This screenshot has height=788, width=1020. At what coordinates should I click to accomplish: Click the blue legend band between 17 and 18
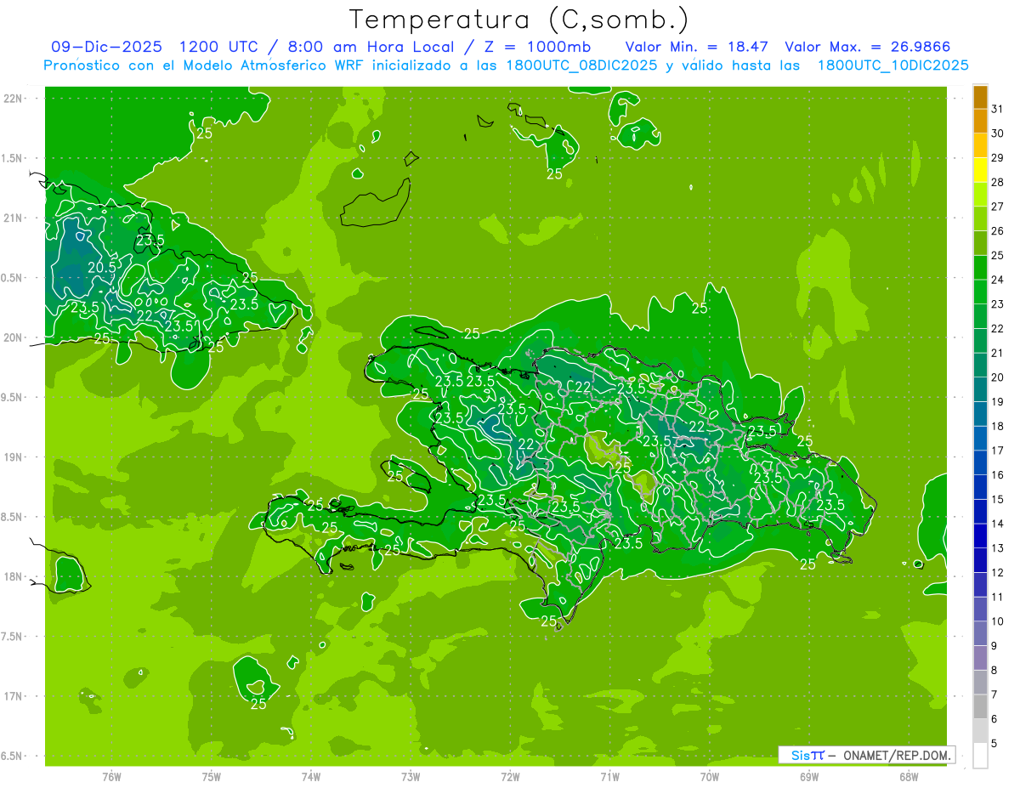[980, 438]
